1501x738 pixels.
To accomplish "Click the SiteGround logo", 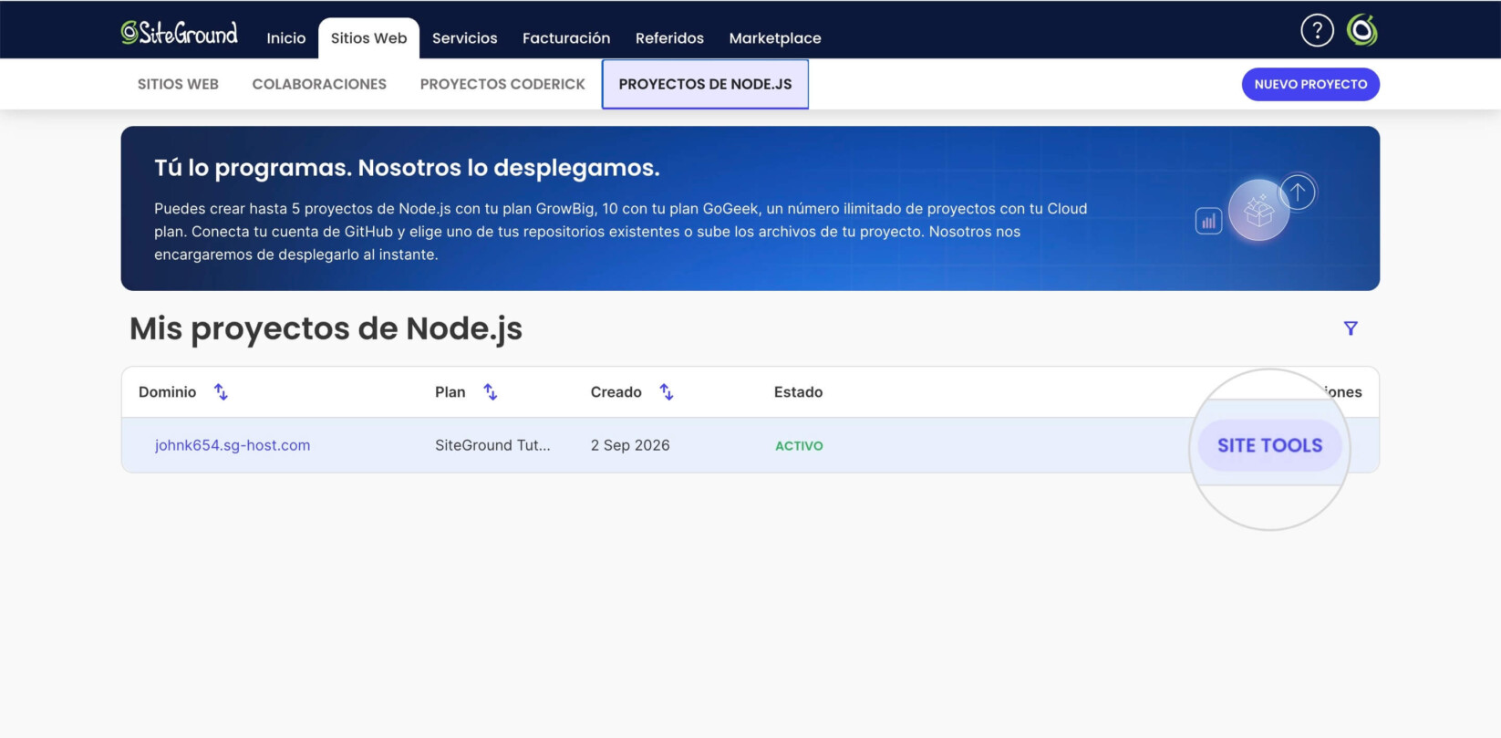I will [180, 34].
